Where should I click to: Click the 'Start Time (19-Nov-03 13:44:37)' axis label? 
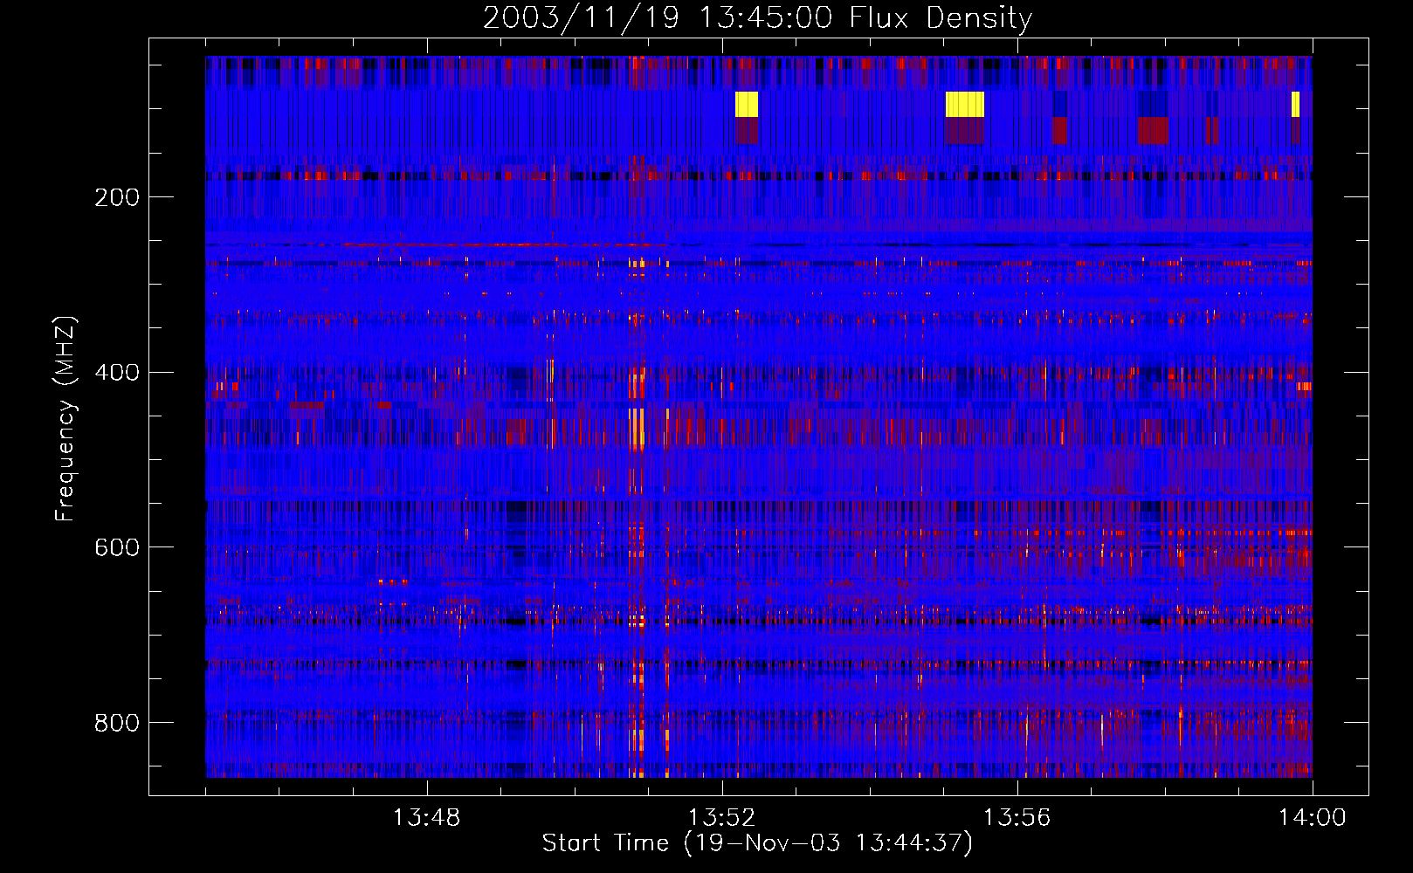tap(757, 843)
